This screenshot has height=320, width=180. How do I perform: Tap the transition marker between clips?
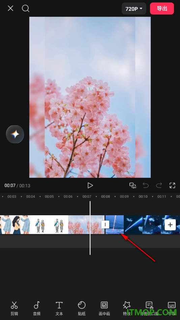tap(105, 224)
